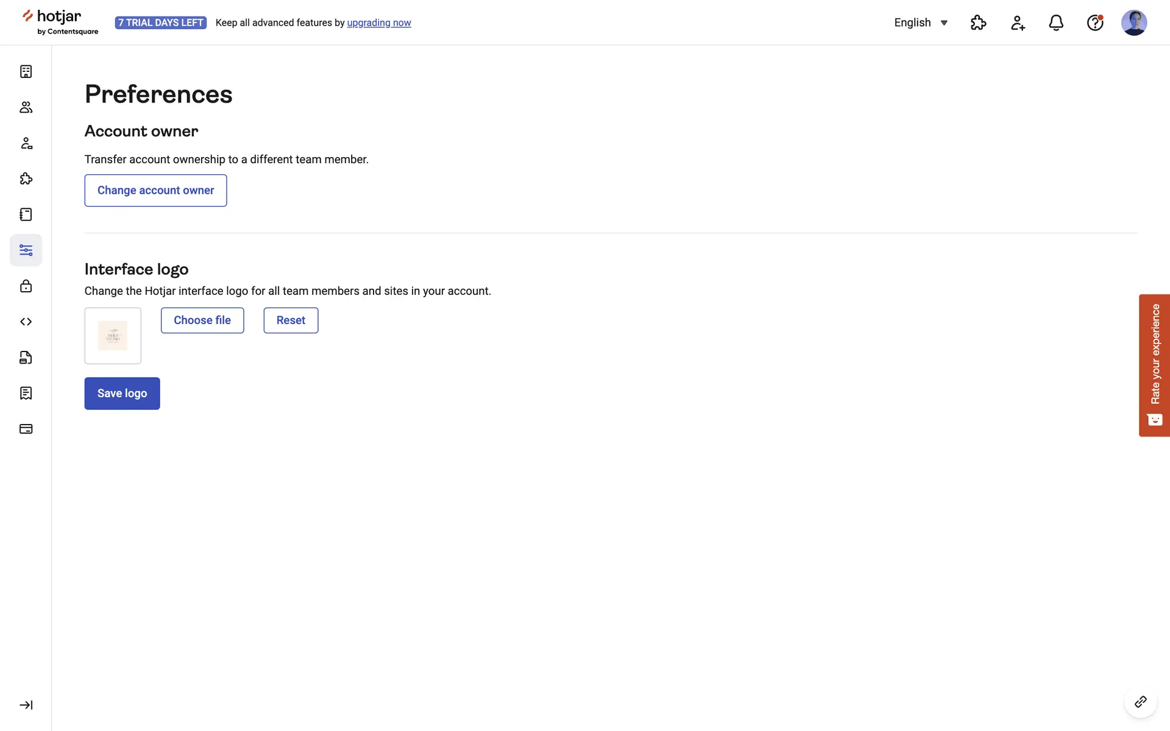Open the user profile settings sidebar icon
The height and width of the screenshot is (731, 1170).
point(26,143)
